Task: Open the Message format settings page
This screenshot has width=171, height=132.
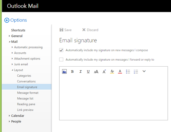Action: (28, 93)
